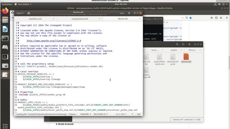
Task: Click the line with DEVICE_PACKAGE_OVERLAYS
Action: click(36, 74)
